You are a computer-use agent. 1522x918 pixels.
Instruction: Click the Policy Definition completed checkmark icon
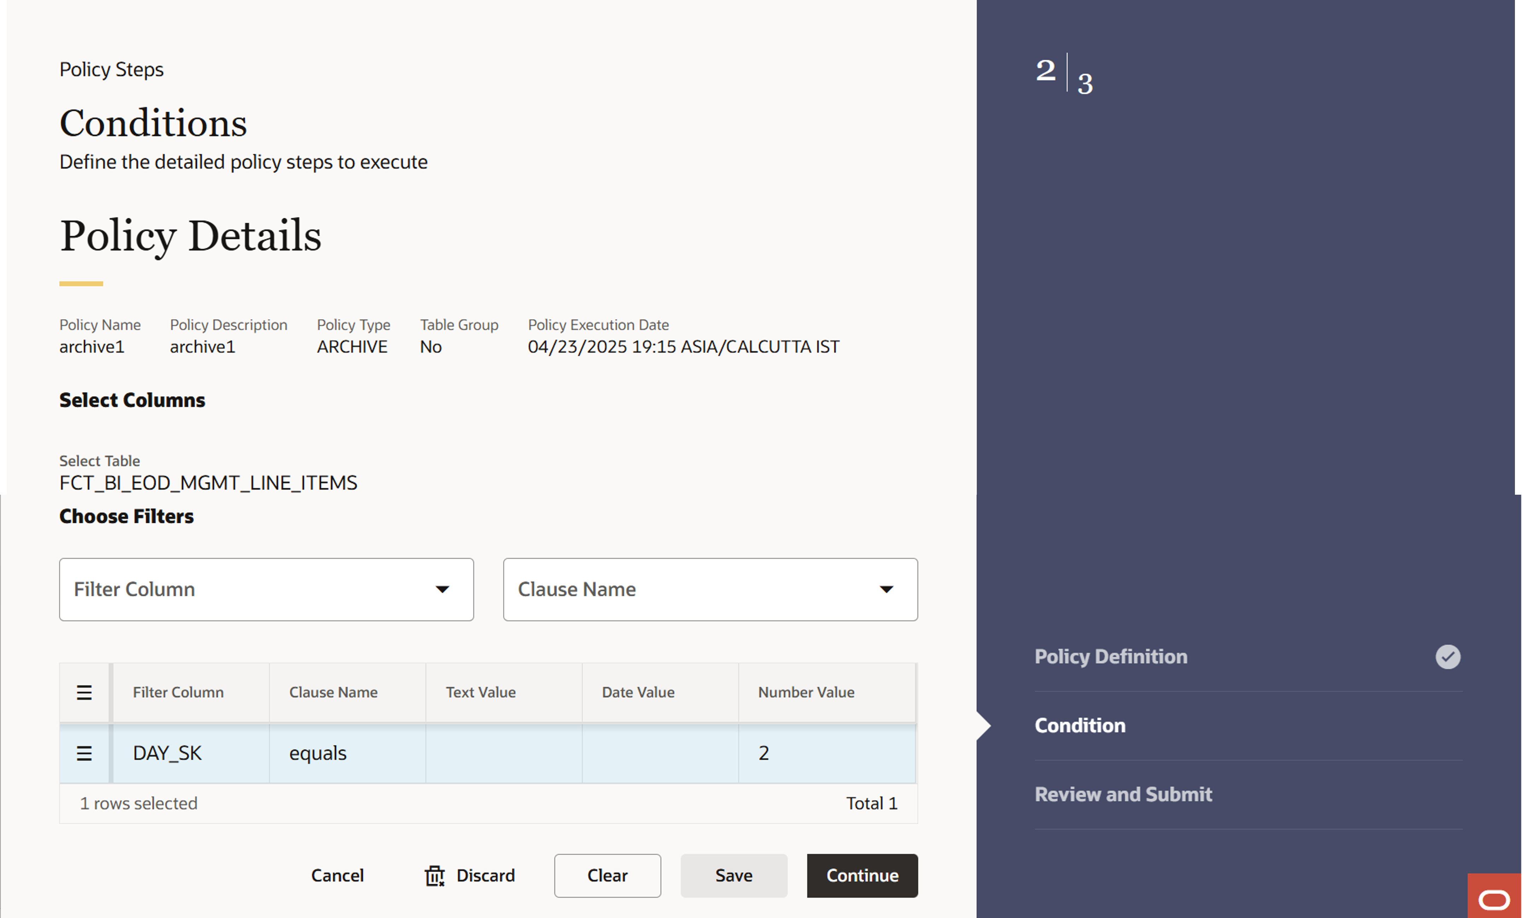coord(1447,657)
